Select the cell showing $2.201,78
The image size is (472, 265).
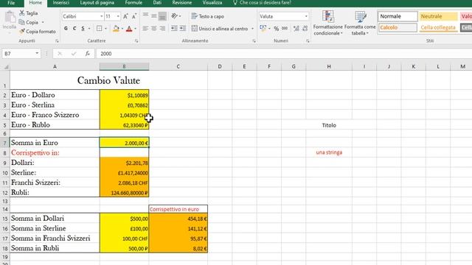(124, 163)
